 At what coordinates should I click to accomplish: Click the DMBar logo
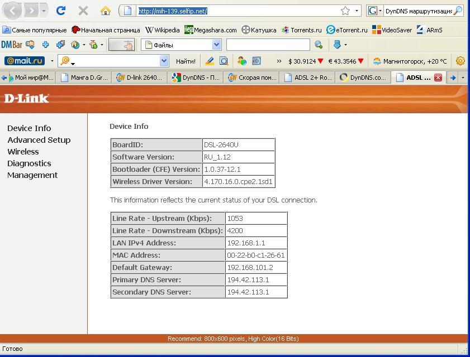pyautogui.click(x=11, y=45)
